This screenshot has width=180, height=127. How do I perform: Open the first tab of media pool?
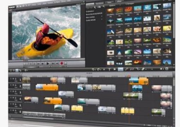pos(90,4)
